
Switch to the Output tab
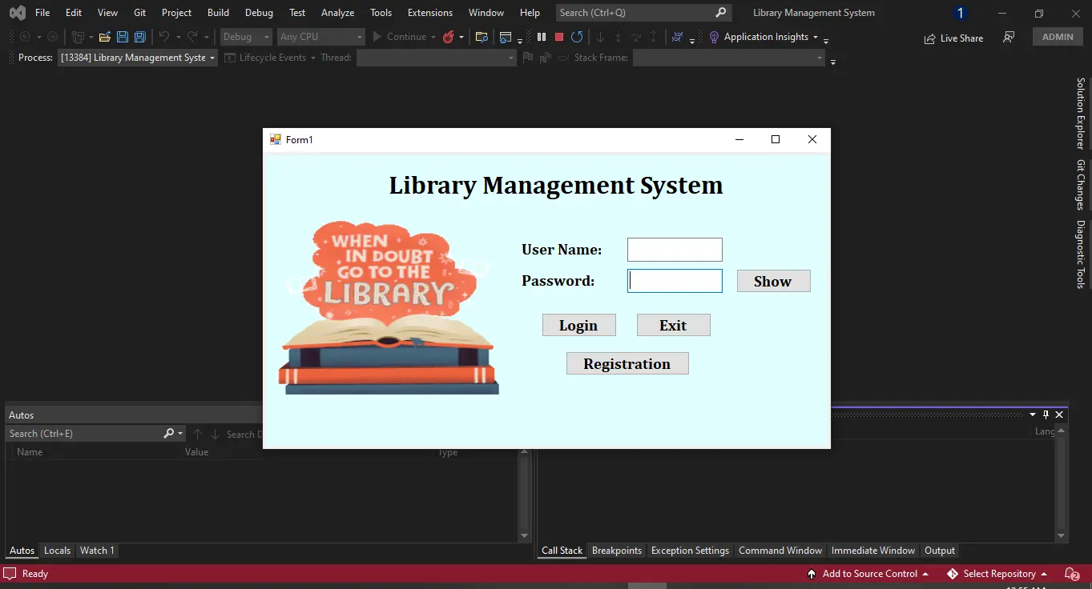(x=940, y=551)
